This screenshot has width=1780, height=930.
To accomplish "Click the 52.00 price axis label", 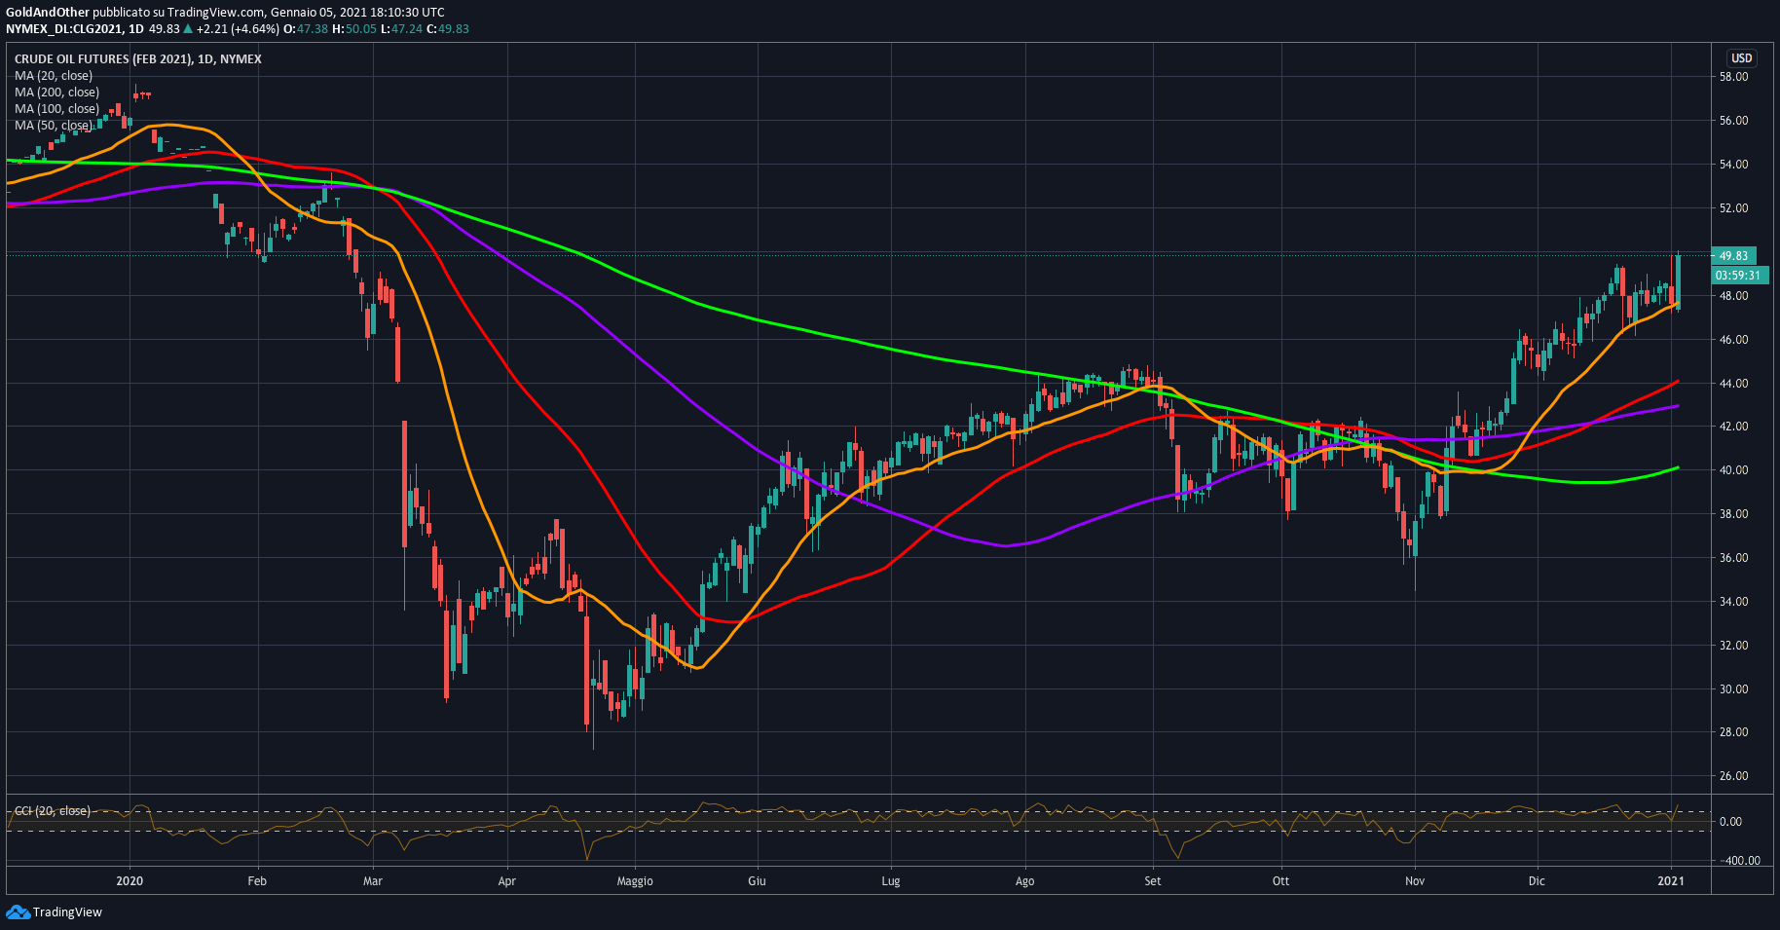I will 1733,208.
